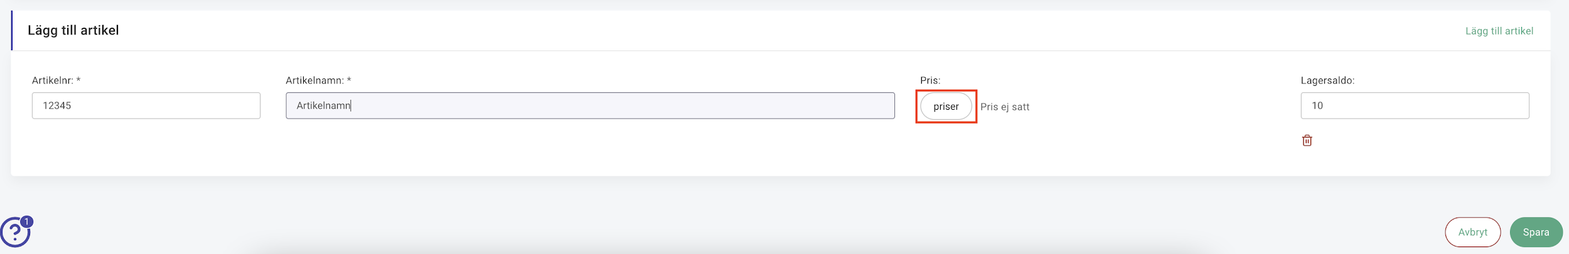This screenshot has height=254, width=1569.
Task: Select the Artikelnr: * label
Action: click(56, 80)
